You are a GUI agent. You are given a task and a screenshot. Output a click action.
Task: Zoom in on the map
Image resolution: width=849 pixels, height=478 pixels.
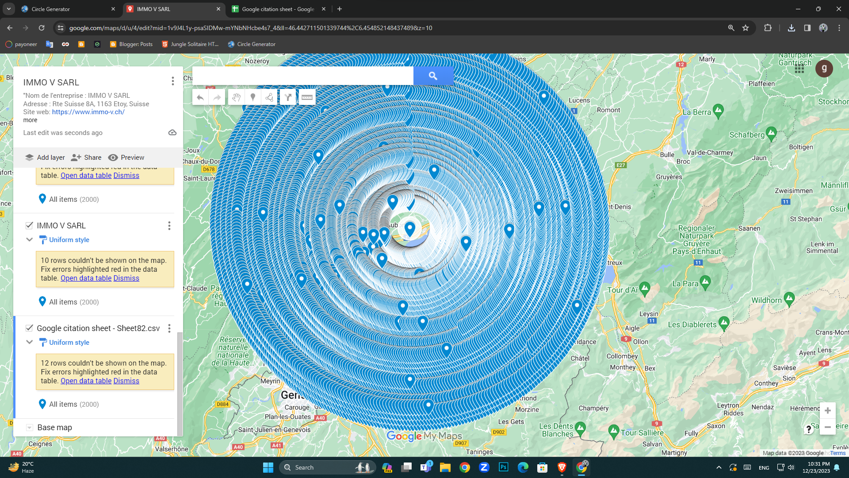pos(827,411)
